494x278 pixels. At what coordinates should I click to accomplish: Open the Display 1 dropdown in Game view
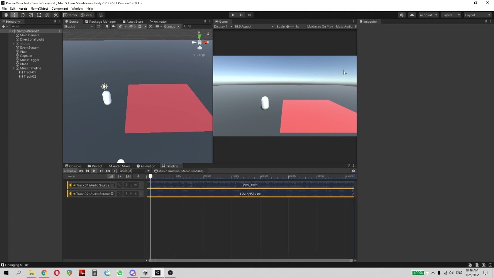223,27
